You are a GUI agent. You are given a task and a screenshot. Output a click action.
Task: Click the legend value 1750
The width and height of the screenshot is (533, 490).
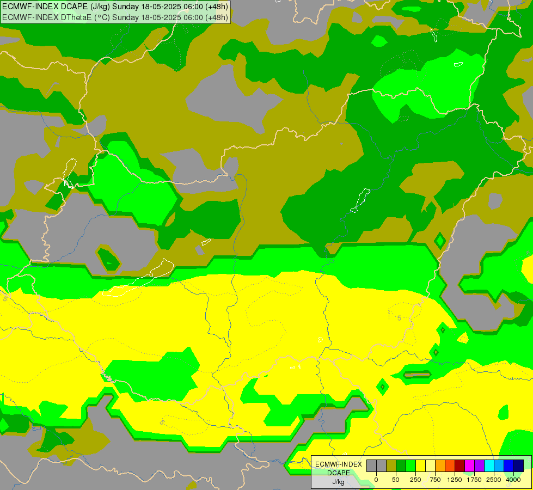pos(474,480)
